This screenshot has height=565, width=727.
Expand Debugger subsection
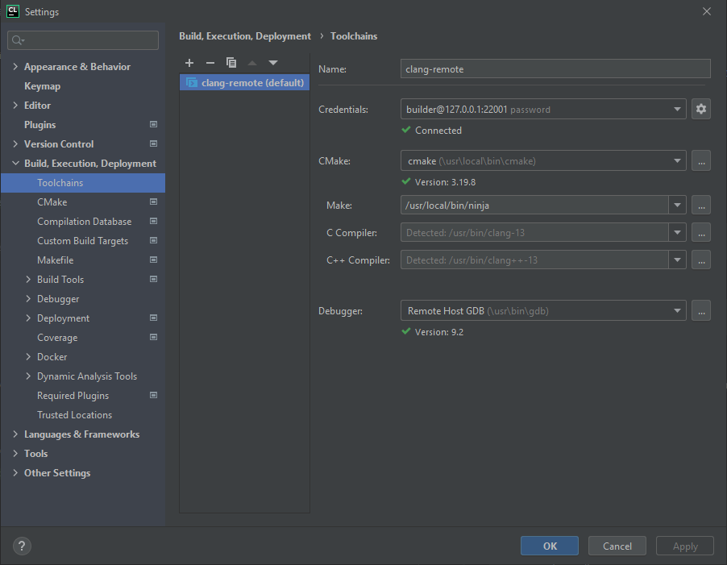(x=28, y=298)
